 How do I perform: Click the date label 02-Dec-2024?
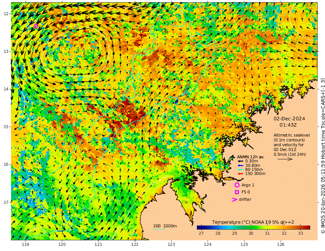(x=289, y=118)
